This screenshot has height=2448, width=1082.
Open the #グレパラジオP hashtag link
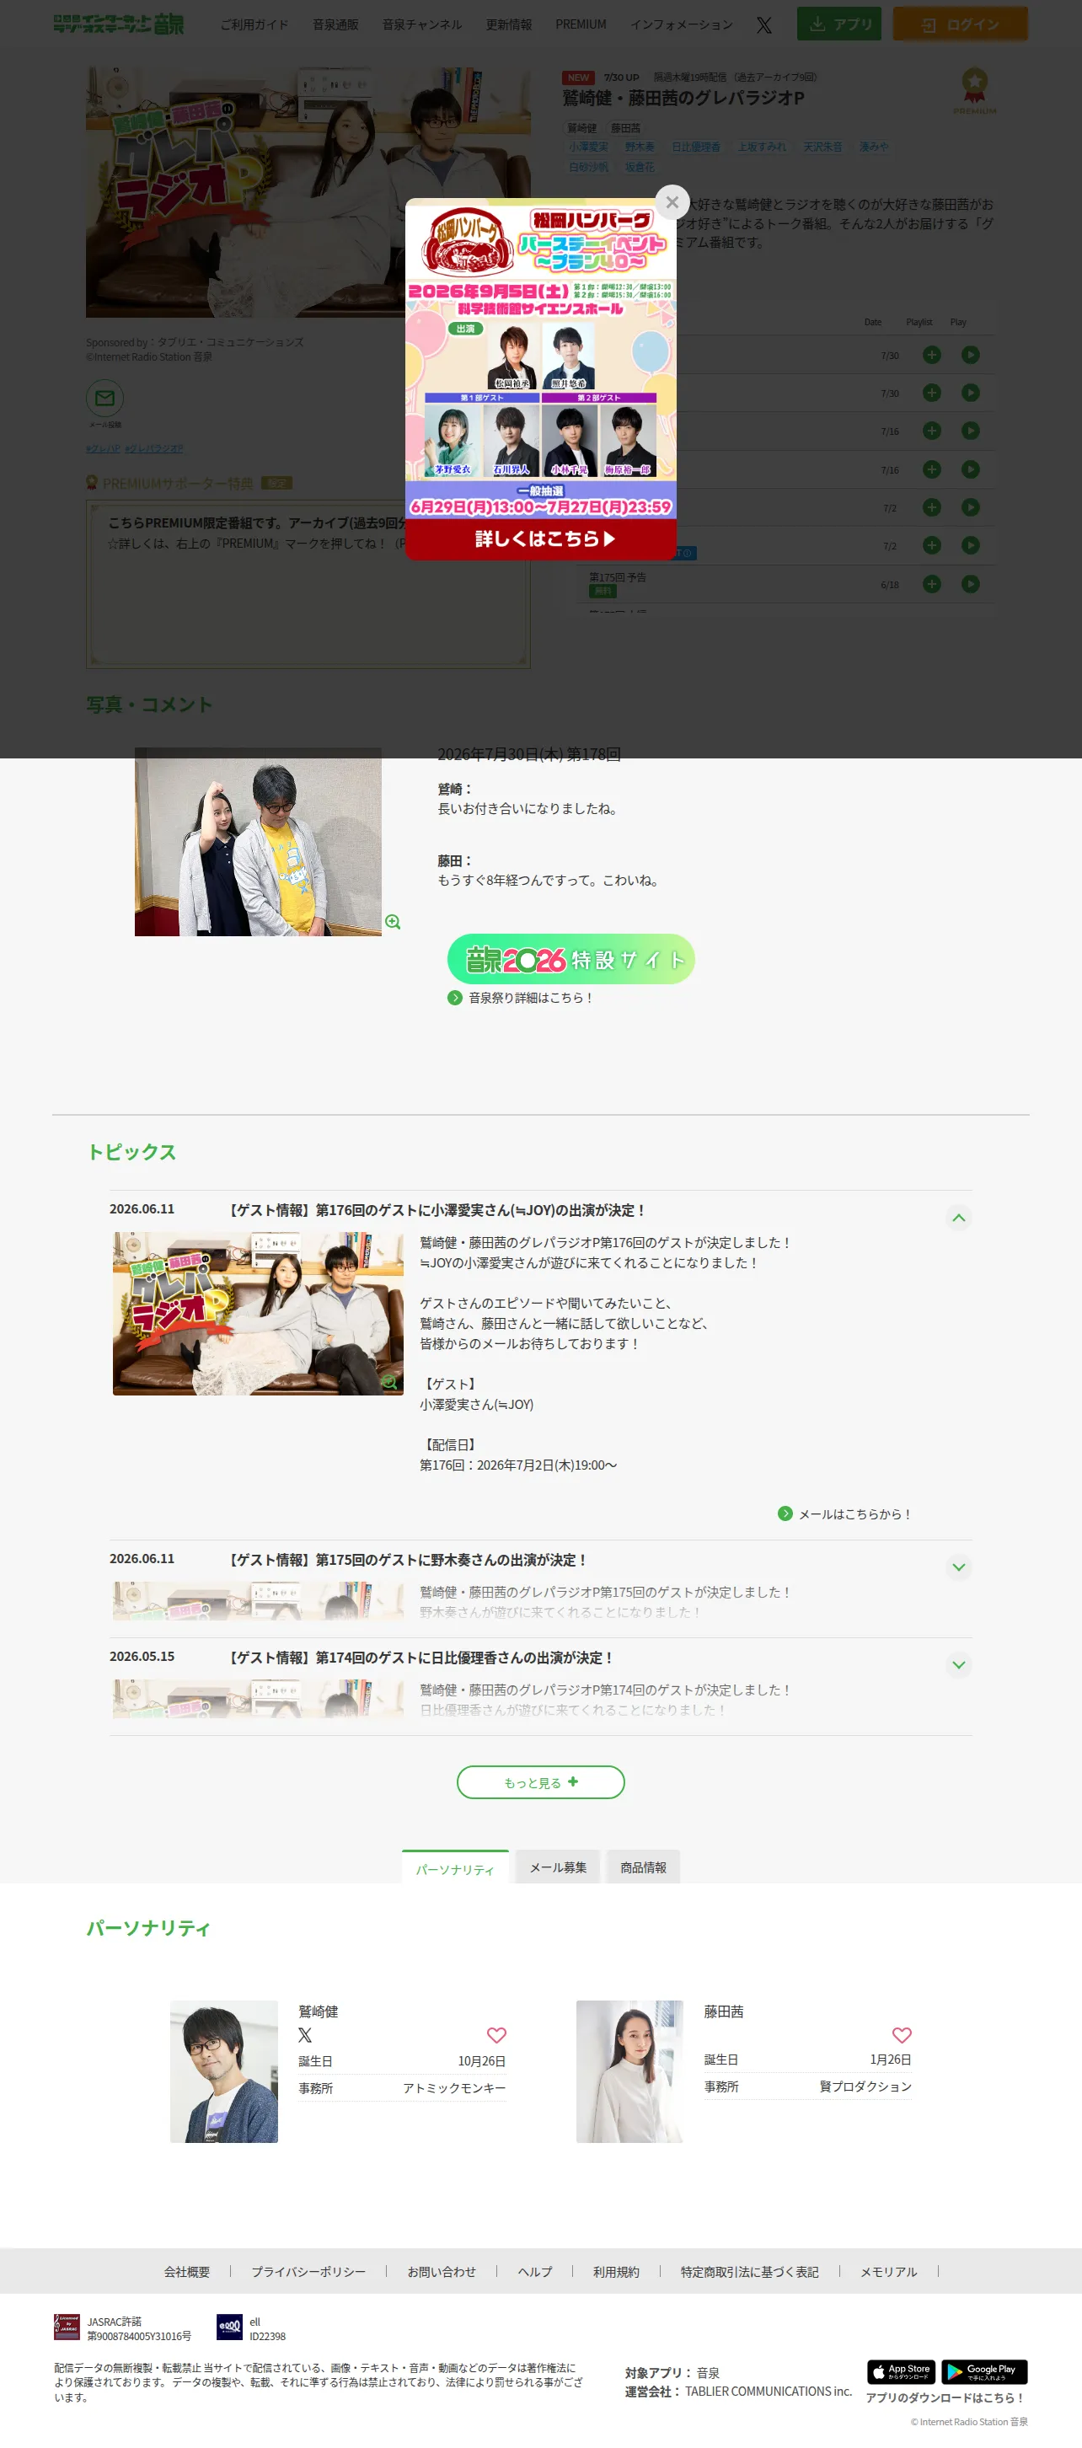point(154,448)
